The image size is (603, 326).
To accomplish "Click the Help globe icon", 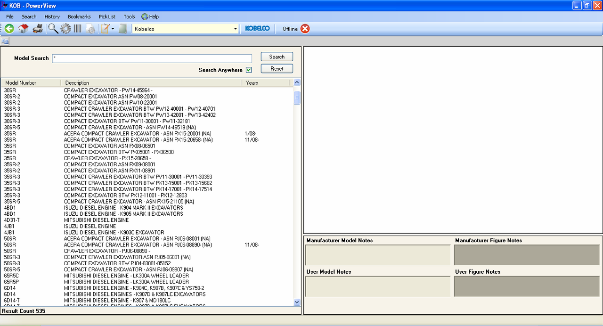I will 144,16.
